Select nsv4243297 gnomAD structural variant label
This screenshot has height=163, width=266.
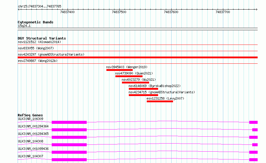click(51, 54)
